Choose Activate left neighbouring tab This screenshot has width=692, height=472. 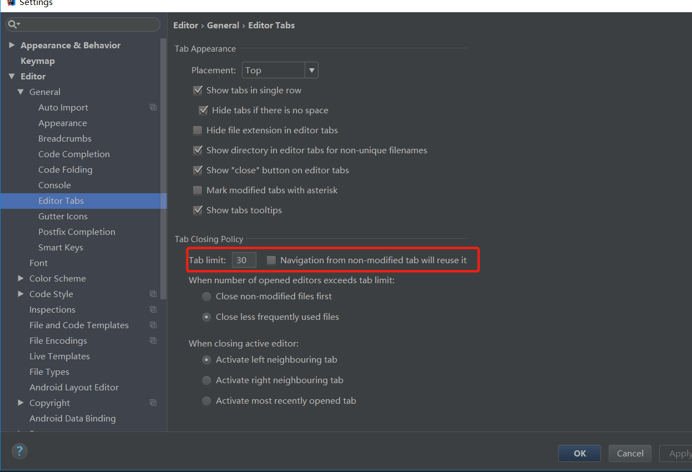coord(206,360)
